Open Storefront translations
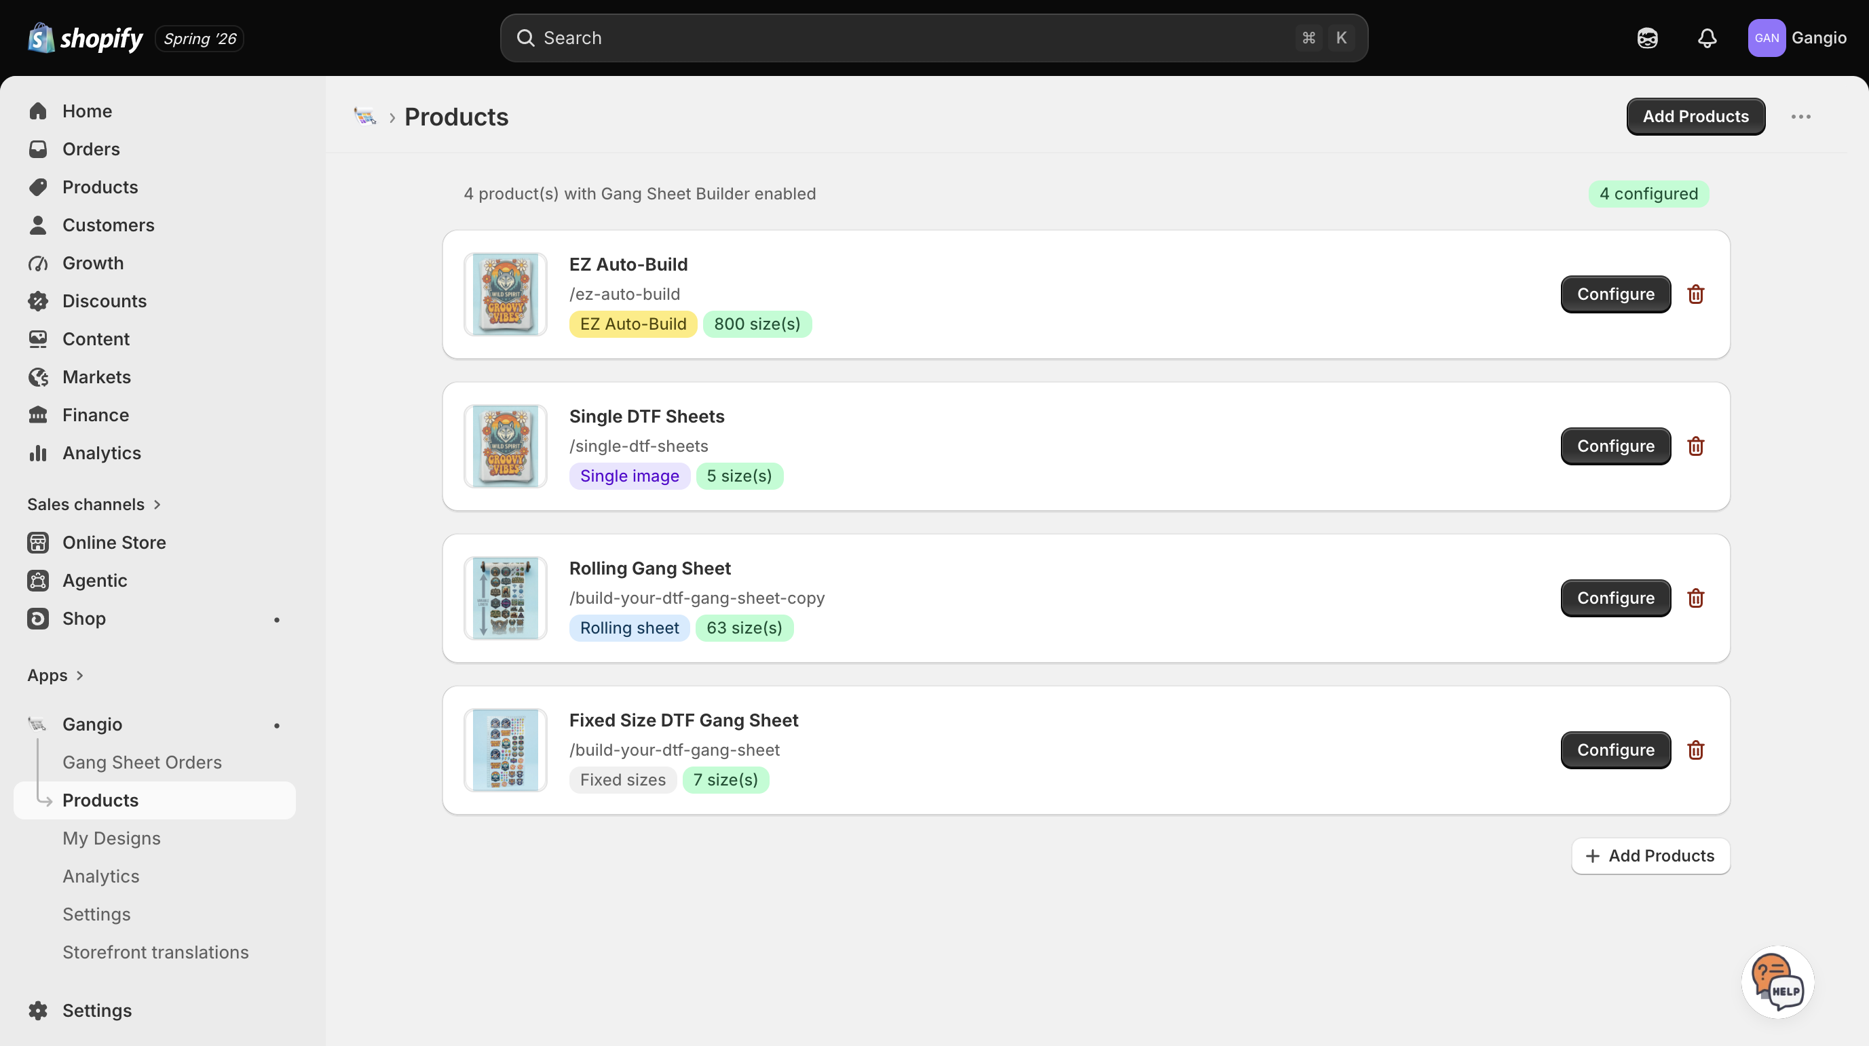 155,952
